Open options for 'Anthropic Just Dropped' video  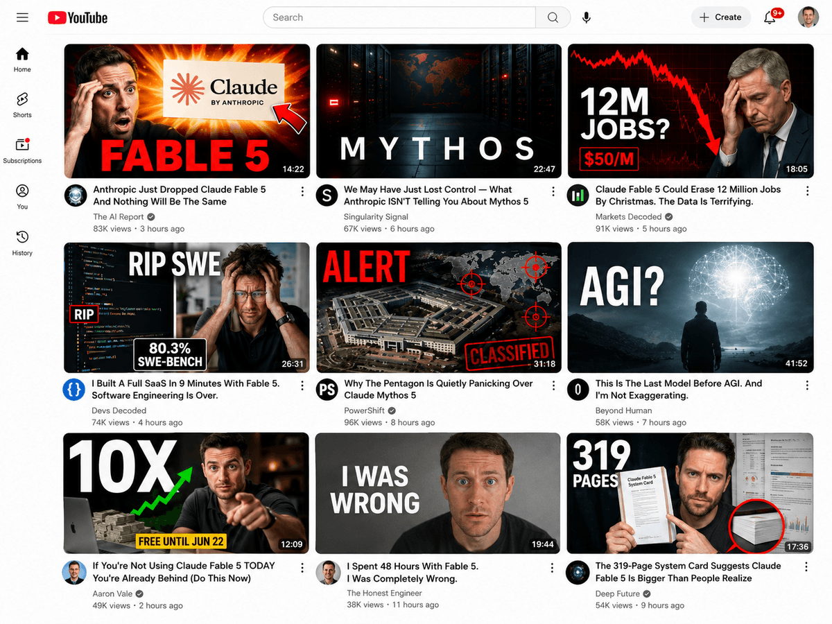coord(302,191)
